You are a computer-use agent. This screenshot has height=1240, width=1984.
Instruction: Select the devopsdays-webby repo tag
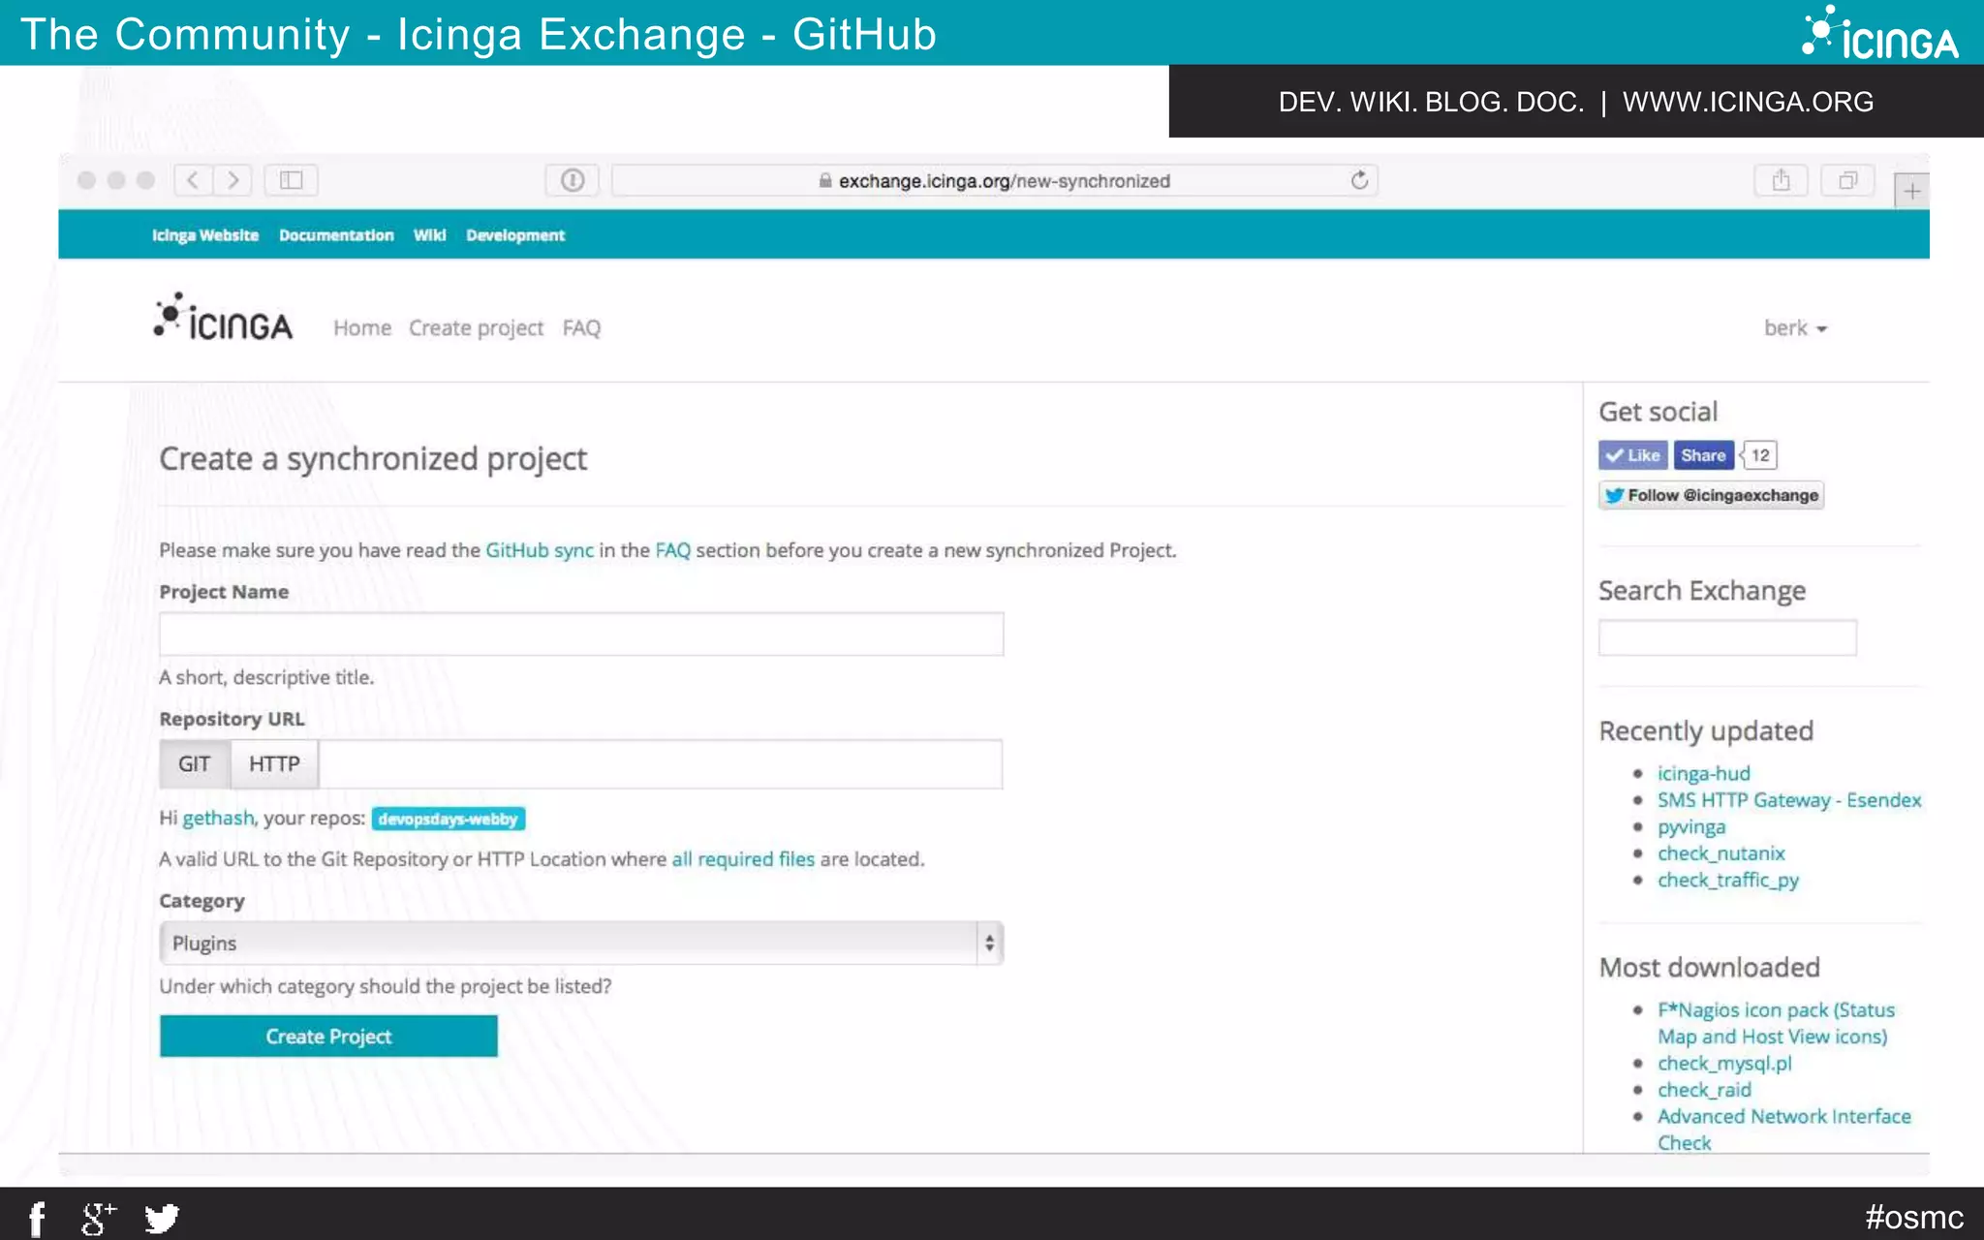[x=449, y=819]
